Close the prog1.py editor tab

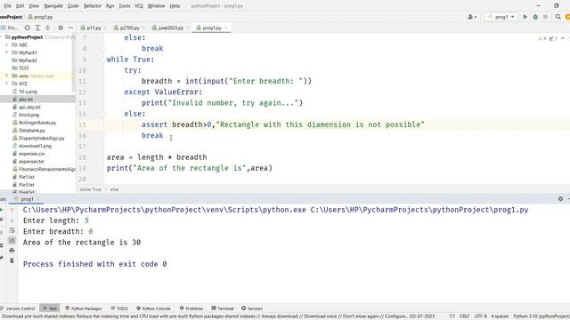tap(226, 28)
